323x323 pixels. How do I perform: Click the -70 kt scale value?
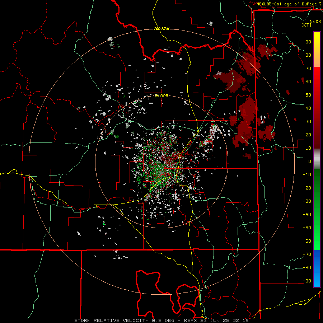point(307,254)
